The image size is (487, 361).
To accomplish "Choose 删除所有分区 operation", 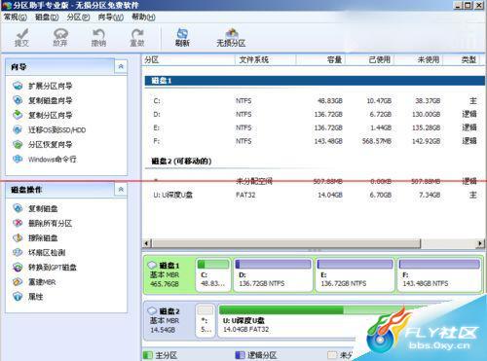I will [x=42, y=223].
